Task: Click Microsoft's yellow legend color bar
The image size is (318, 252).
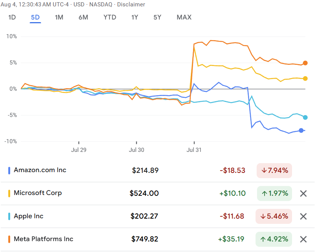Action: pos(9,193)
